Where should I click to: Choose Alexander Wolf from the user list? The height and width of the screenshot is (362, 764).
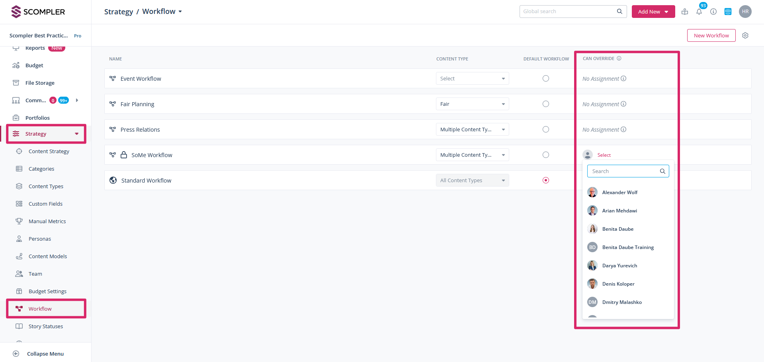(x=619, y=193)
